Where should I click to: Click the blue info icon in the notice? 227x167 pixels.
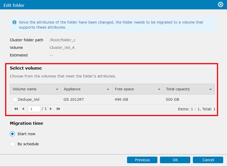[x=14, y=22]
